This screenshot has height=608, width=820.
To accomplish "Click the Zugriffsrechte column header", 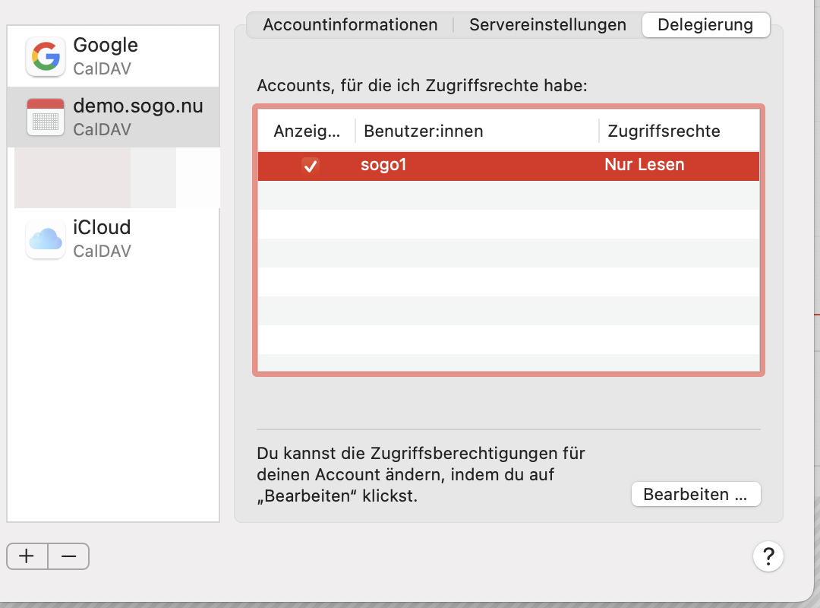I will coord(664,131).
